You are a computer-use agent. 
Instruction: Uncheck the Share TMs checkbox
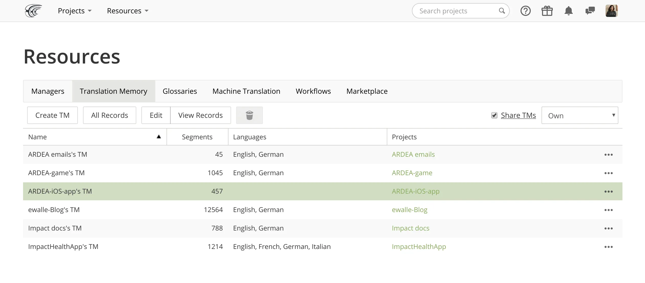coord(494,115)
